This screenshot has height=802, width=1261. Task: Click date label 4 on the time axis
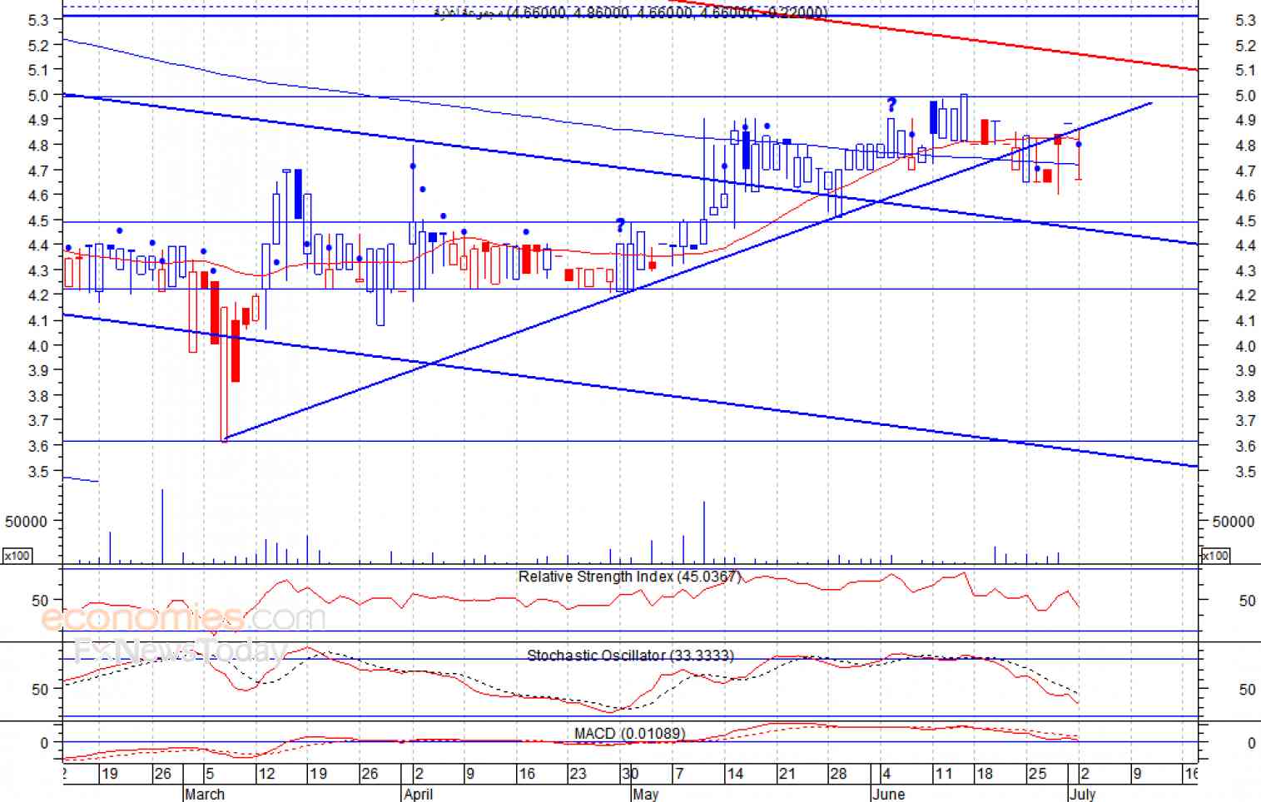tap(886, 774)
